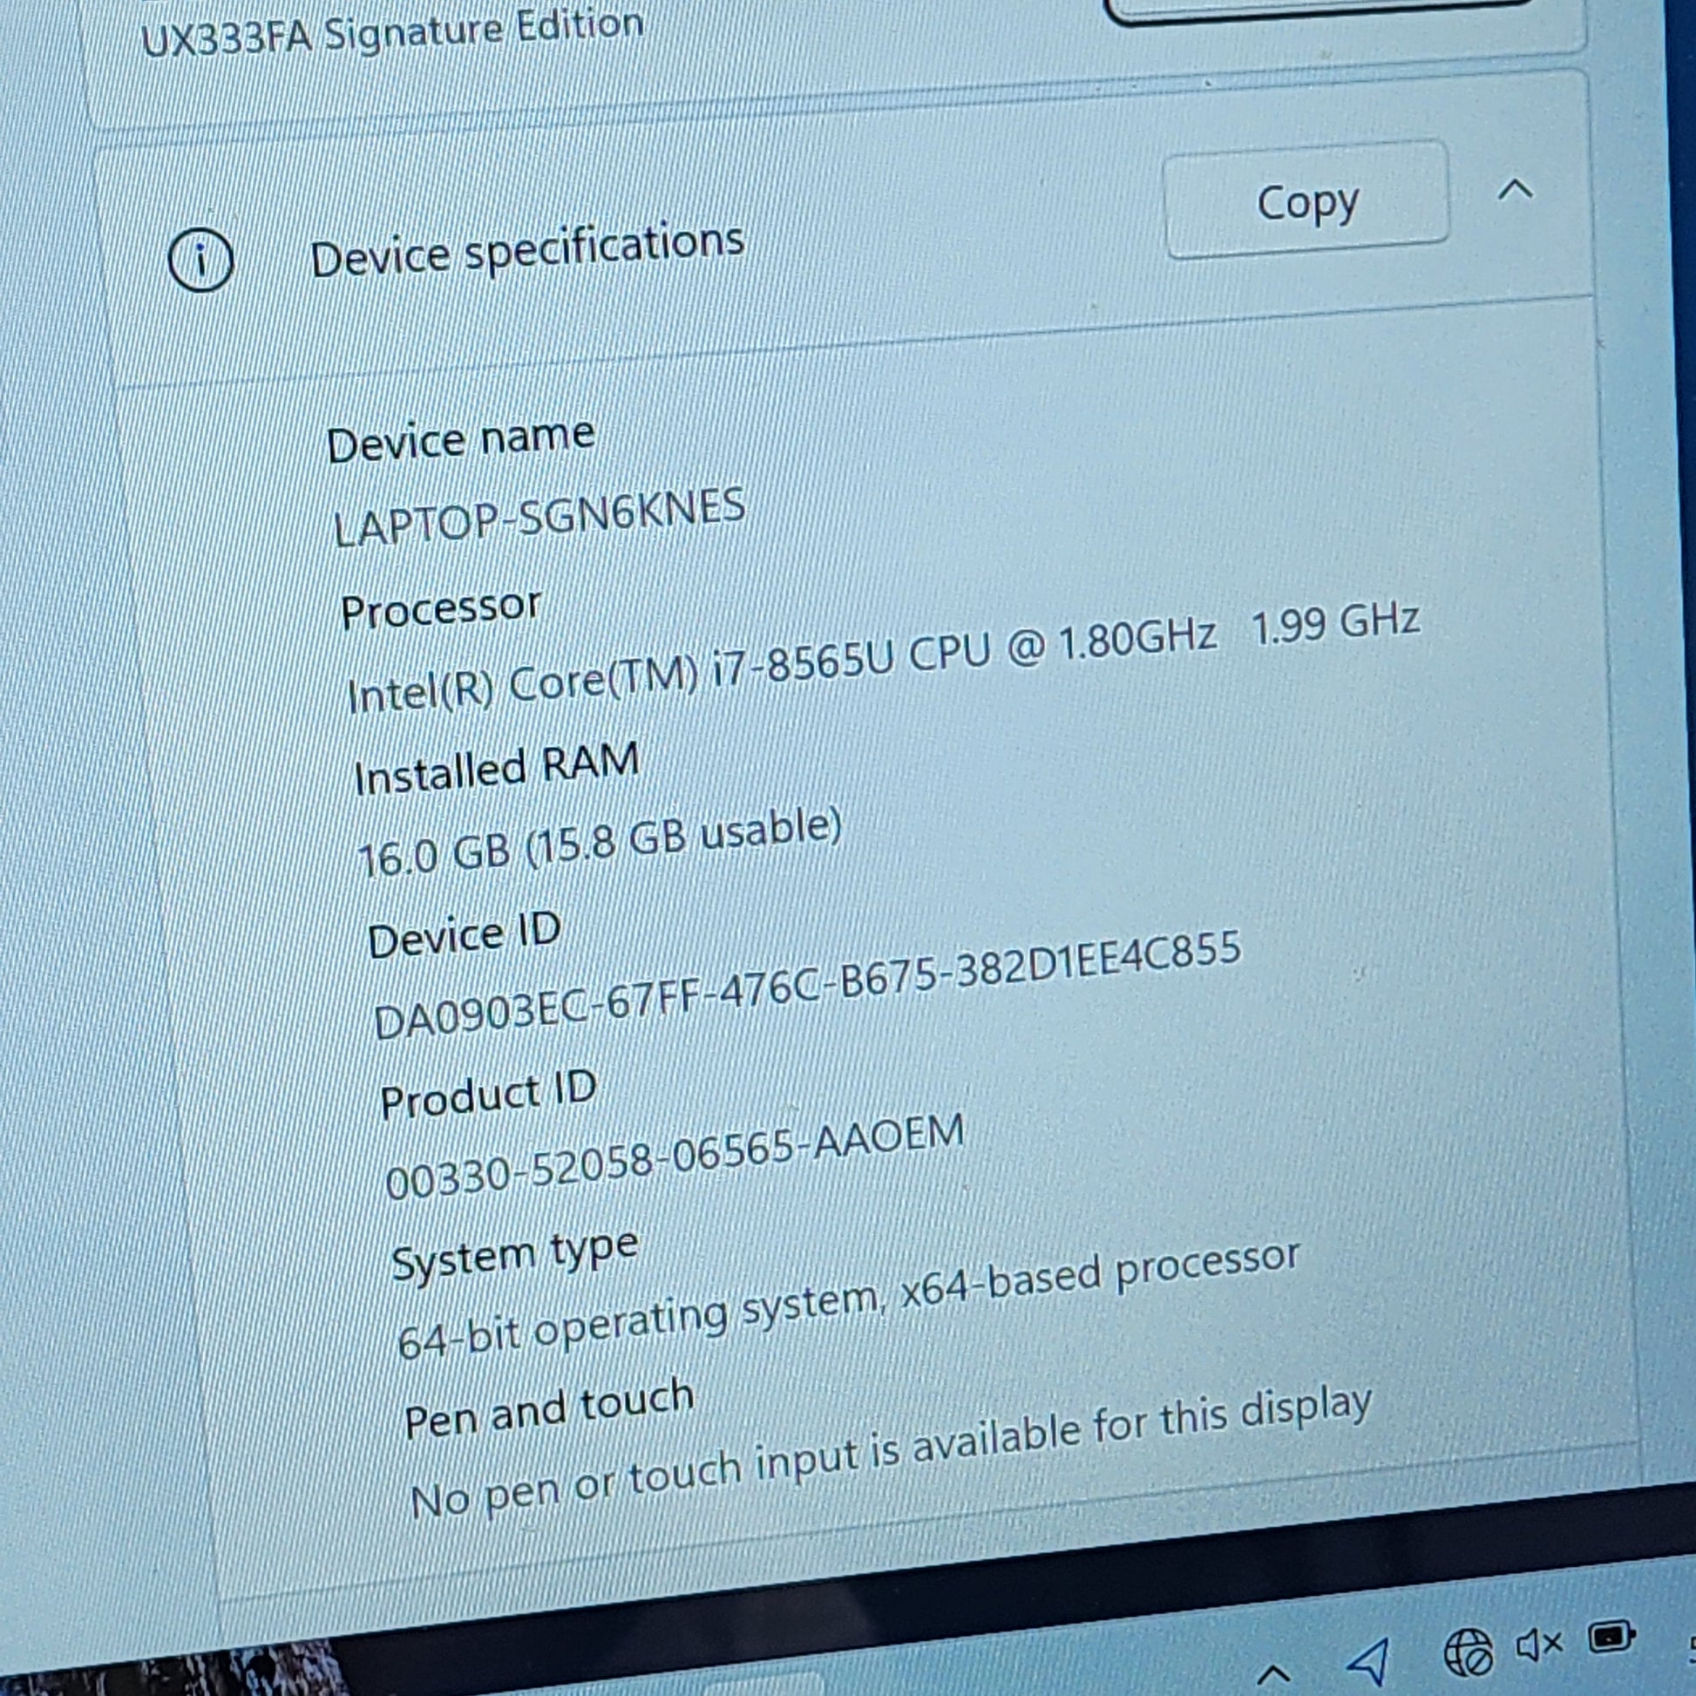Screen dimensions: 1696x1696
Task: Click the Device specifications info icon
Action: tap(200, 261)
